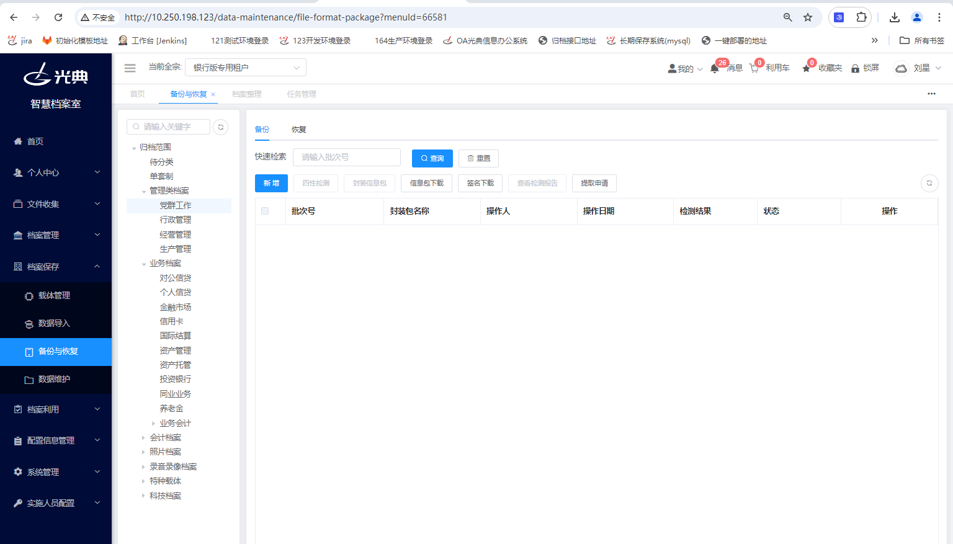The width and height of the screenshot is (953, 544).
Task: Reload the browser page
Action: 58,17
